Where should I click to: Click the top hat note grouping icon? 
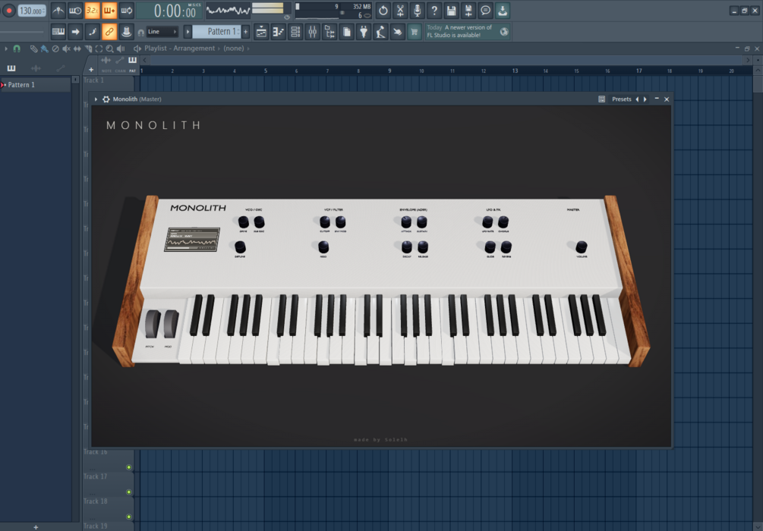tap(126, 32)
